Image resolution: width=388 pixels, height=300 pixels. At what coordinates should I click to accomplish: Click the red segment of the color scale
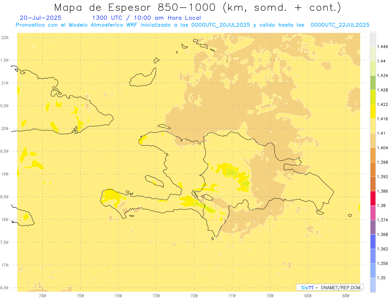click(x=373, y=198)
